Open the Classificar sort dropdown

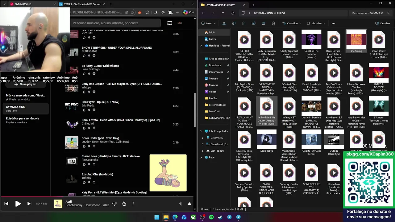[292, 23]
